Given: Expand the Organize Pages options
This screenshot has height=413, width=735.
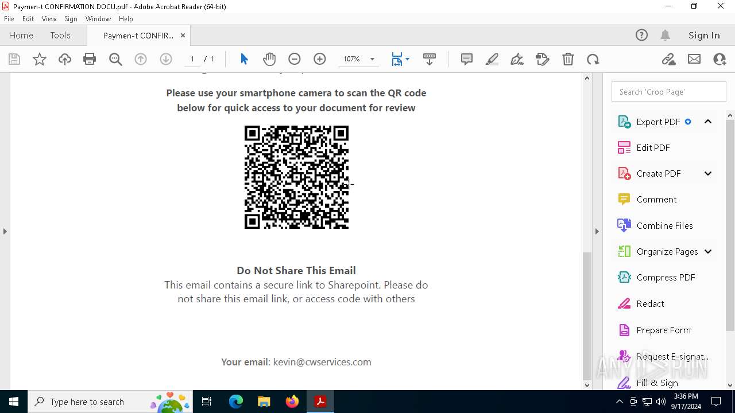Looking at the screenshot, I should (x=708, y=251).
